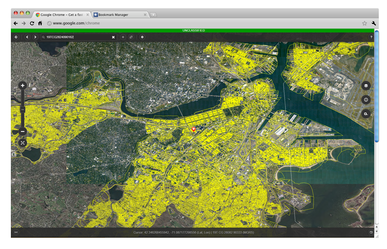Open the map Settings gear icon
The image size is (387, 249).
tap(142, 37)
